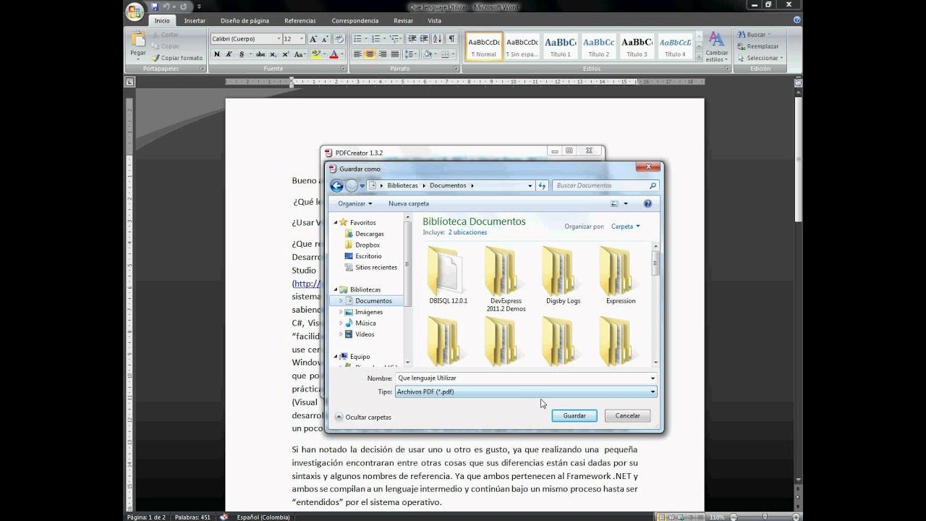Collapse the Favoritos tree group
The height and width of the screenshot is (521, 926).
tap(336, 223)
